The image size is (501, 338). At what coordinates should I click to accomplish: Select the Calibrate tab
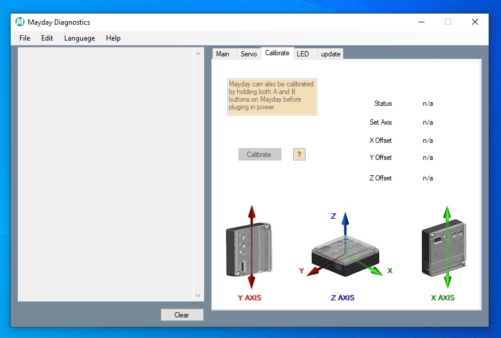tap(277, 53)
